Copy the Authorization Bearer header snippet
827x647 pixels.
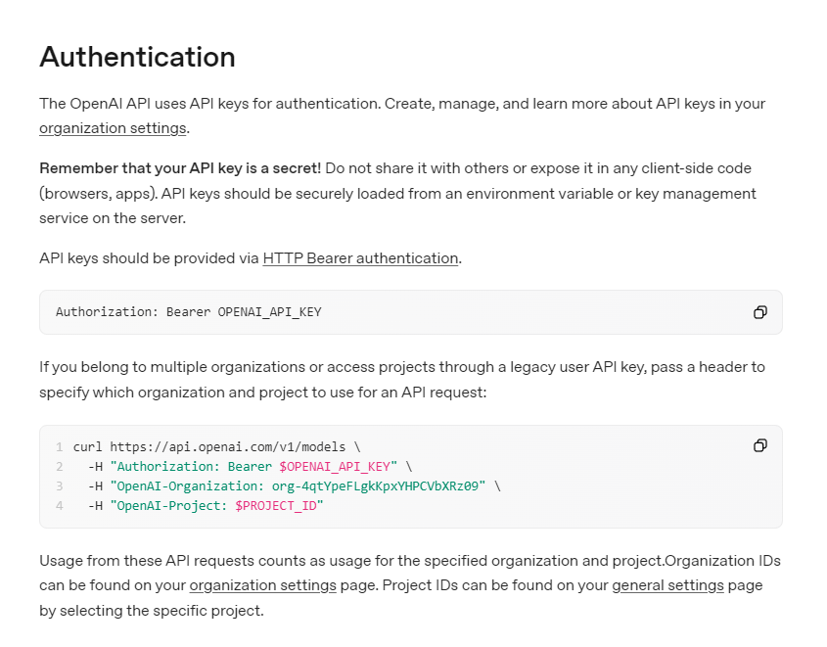(x=759, y=312)
